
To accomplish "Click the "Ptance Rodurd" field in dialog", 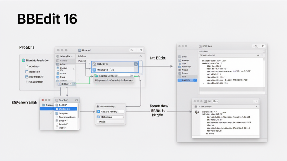I will click(x=110, y=112).
